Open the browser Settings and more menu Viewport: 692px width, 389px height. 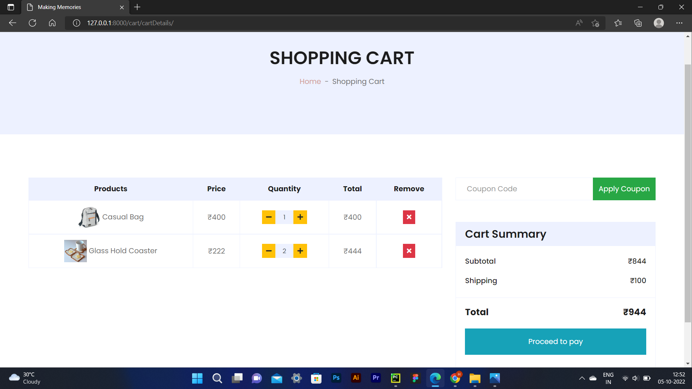pos(679,23)
